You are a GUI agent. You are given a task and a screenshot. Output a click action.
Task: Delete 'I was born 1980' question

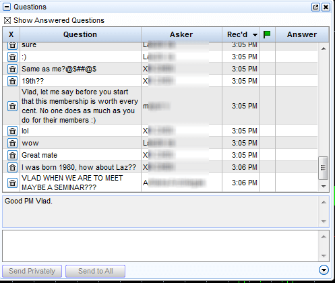pos(12,167)
